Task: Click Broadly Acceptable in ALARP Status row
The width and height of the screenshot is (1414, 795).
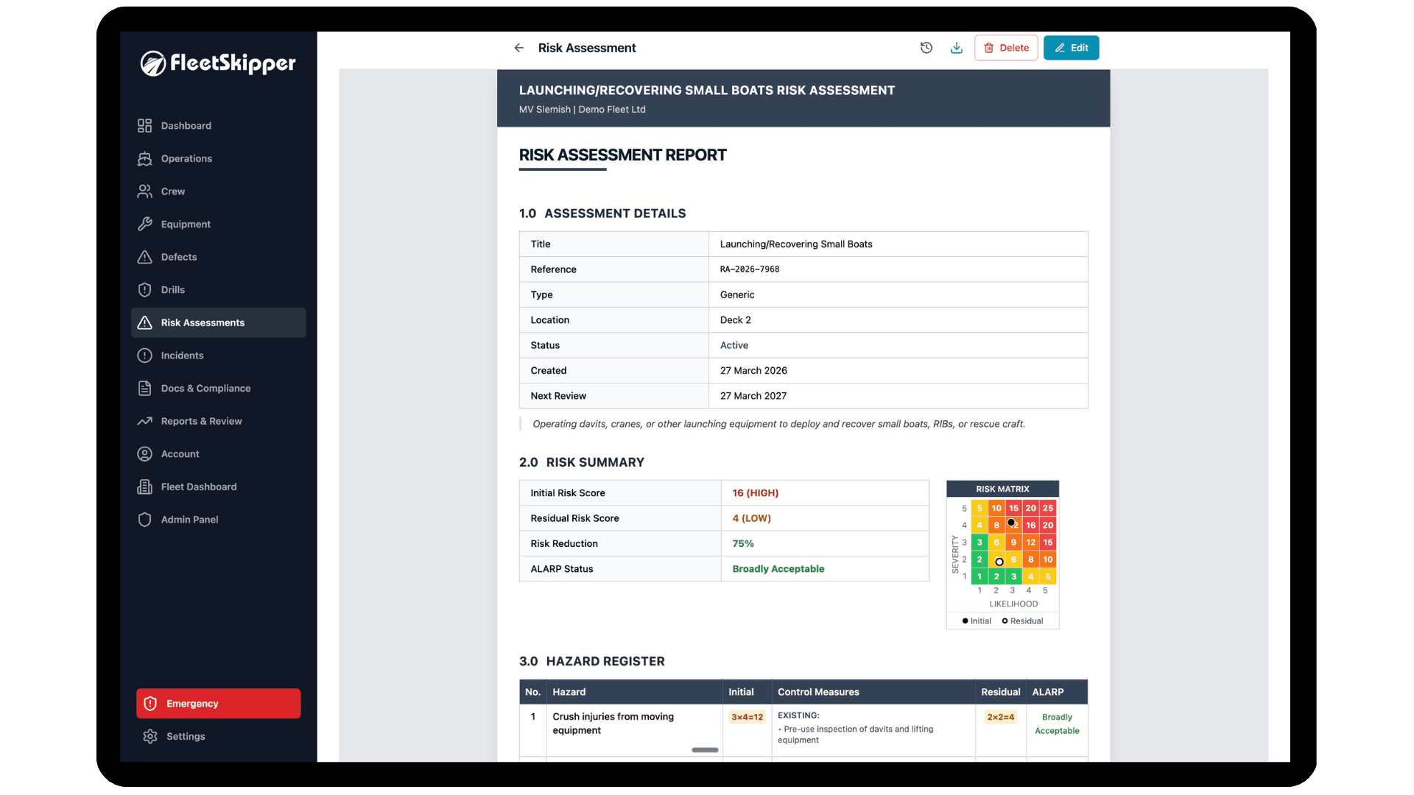Action: pyautogui.click(x=778, y=569)
